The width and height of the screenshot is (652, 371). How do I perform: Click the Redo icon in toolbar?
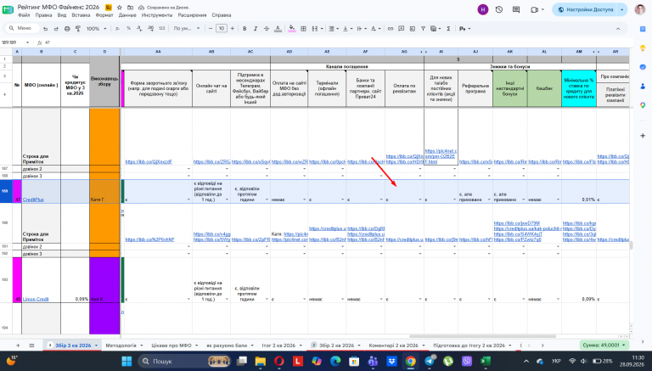[56, 29]
